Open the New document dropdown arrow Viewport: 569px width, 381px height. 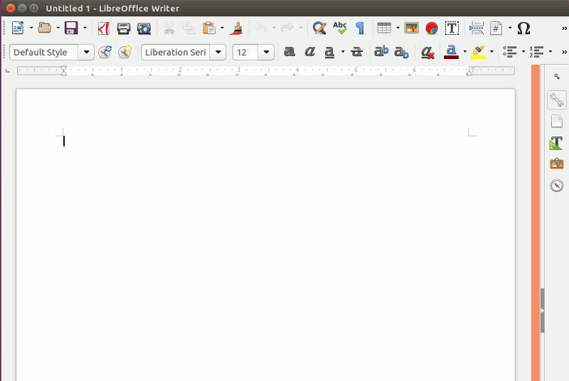pos(31,28)
